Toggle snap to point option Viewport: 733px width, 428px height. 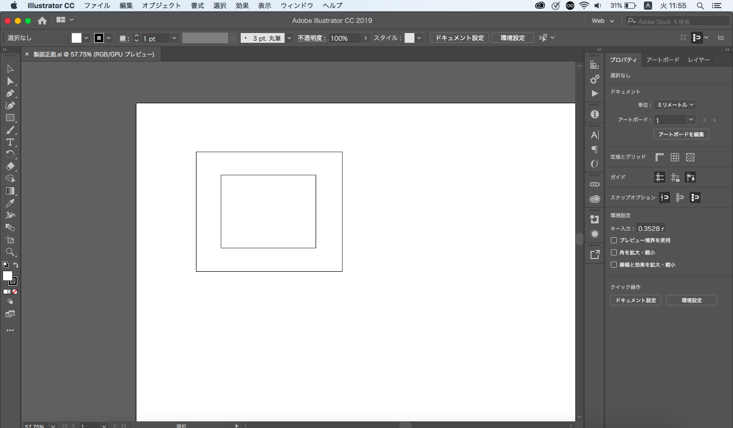tap(665, 197)
